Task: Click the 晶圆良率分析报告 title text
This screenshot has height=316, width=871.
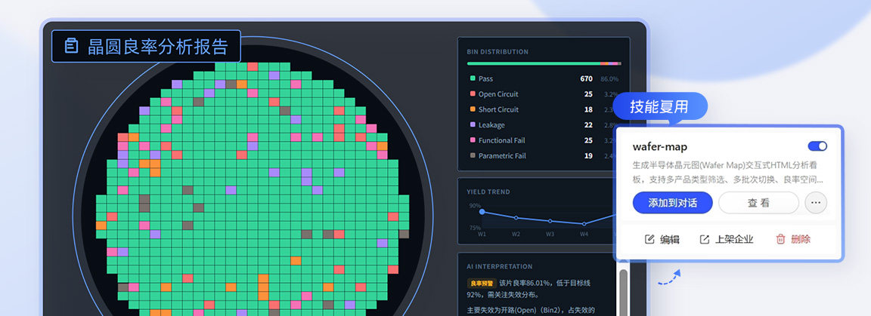Action: click(x=158, y=47)
